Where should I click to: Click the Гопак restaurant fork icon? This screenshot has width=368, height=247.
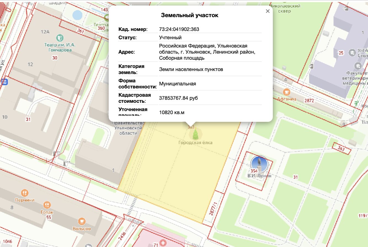click(47, 205)
